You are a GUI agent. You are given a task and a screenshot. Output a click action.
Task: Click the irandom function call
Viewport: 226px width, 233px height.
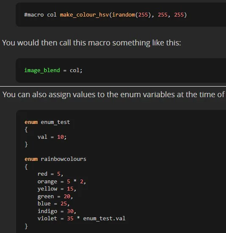coord(124,15)
